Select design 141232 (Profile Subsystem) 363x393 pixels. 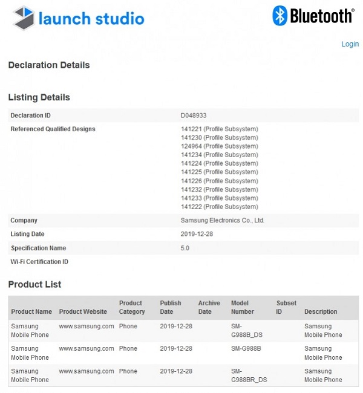click(x=219, y=189)
